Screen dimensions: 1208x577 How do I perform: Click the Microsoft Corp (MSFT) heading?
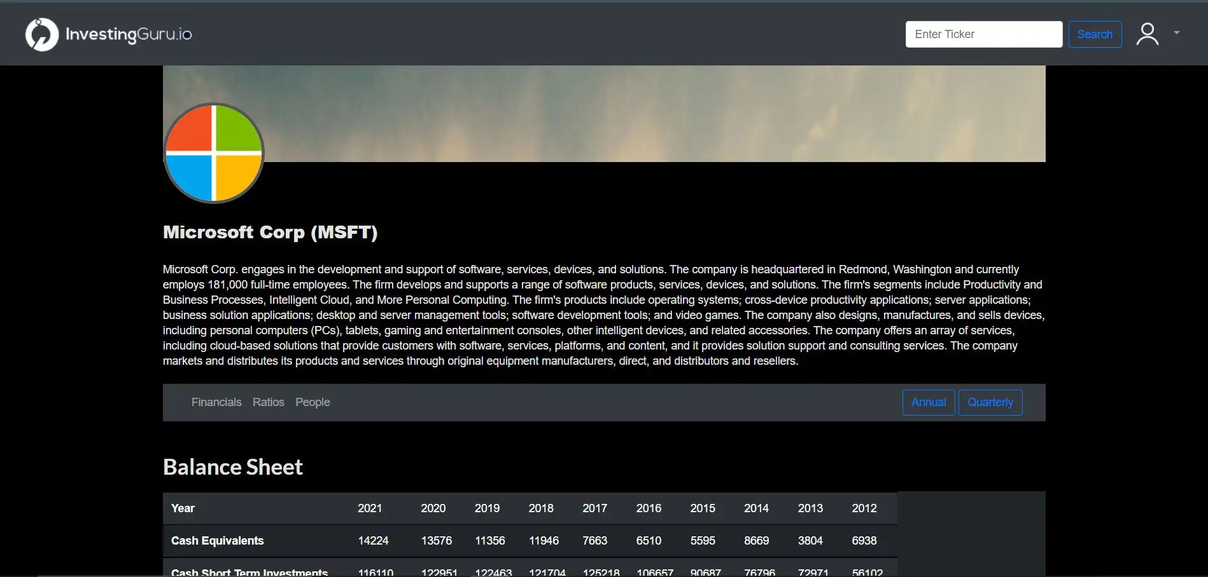[270, 233]
